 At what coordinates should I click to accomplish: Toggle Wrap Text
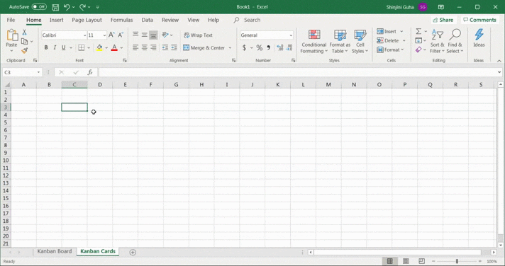[198, 35]
